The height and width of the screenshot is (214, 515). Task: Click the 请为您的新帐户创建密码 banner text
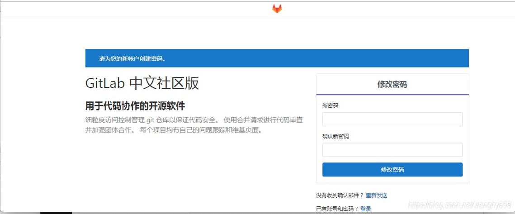pos(132,59)
